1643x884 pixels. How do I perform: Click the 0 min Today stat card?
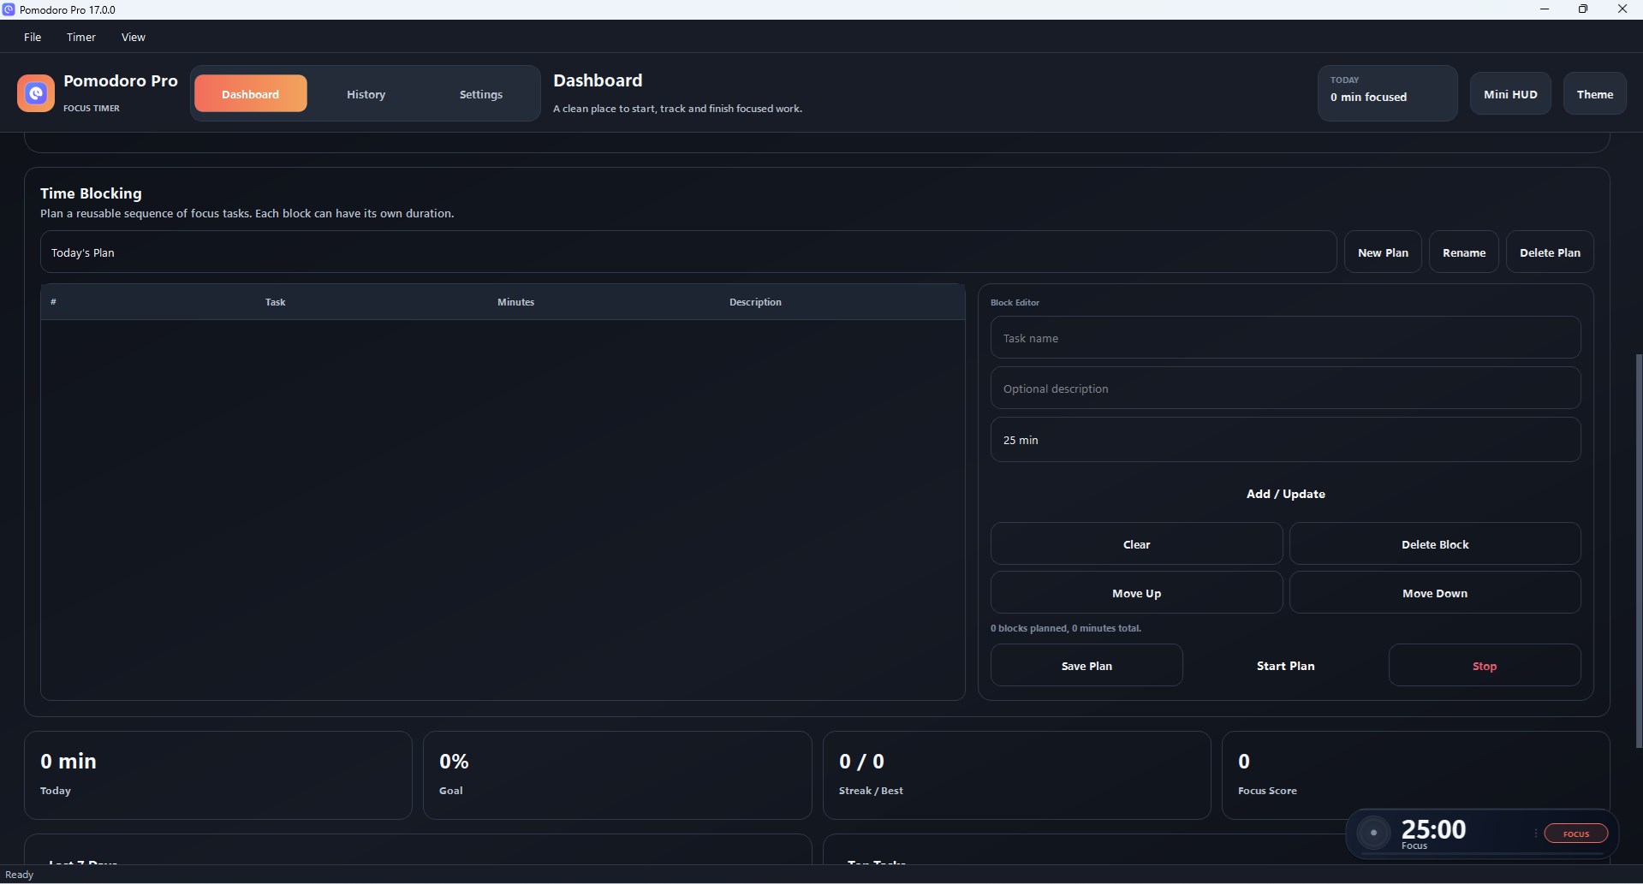tap(218, 774)
